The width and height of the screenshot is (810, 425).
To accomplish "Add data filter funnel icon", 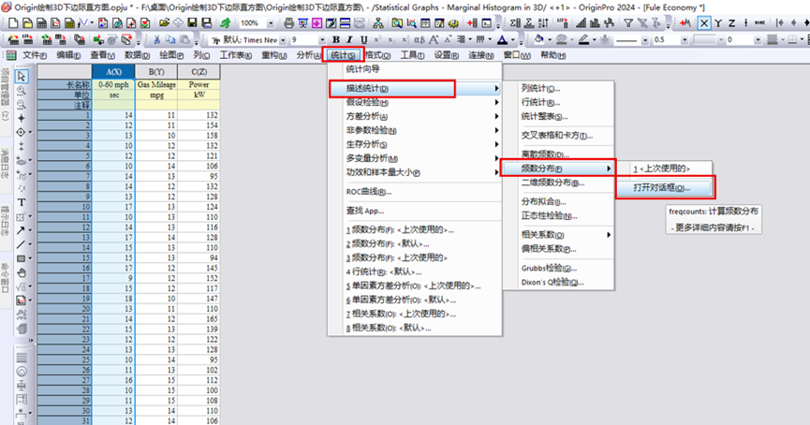I will point(628,23).
